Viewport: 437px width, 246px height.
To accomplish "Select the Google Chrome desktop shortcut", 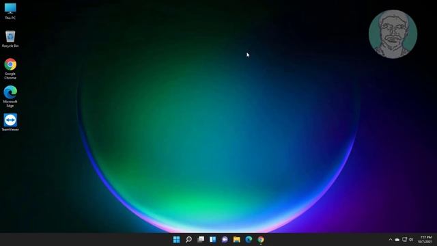I will [x=10, y=69].
